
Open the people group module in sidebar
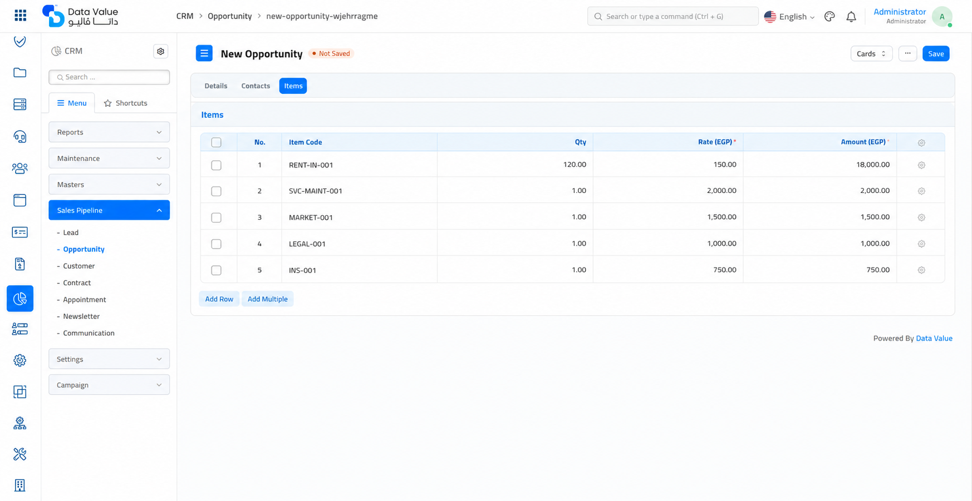(20, 168)
